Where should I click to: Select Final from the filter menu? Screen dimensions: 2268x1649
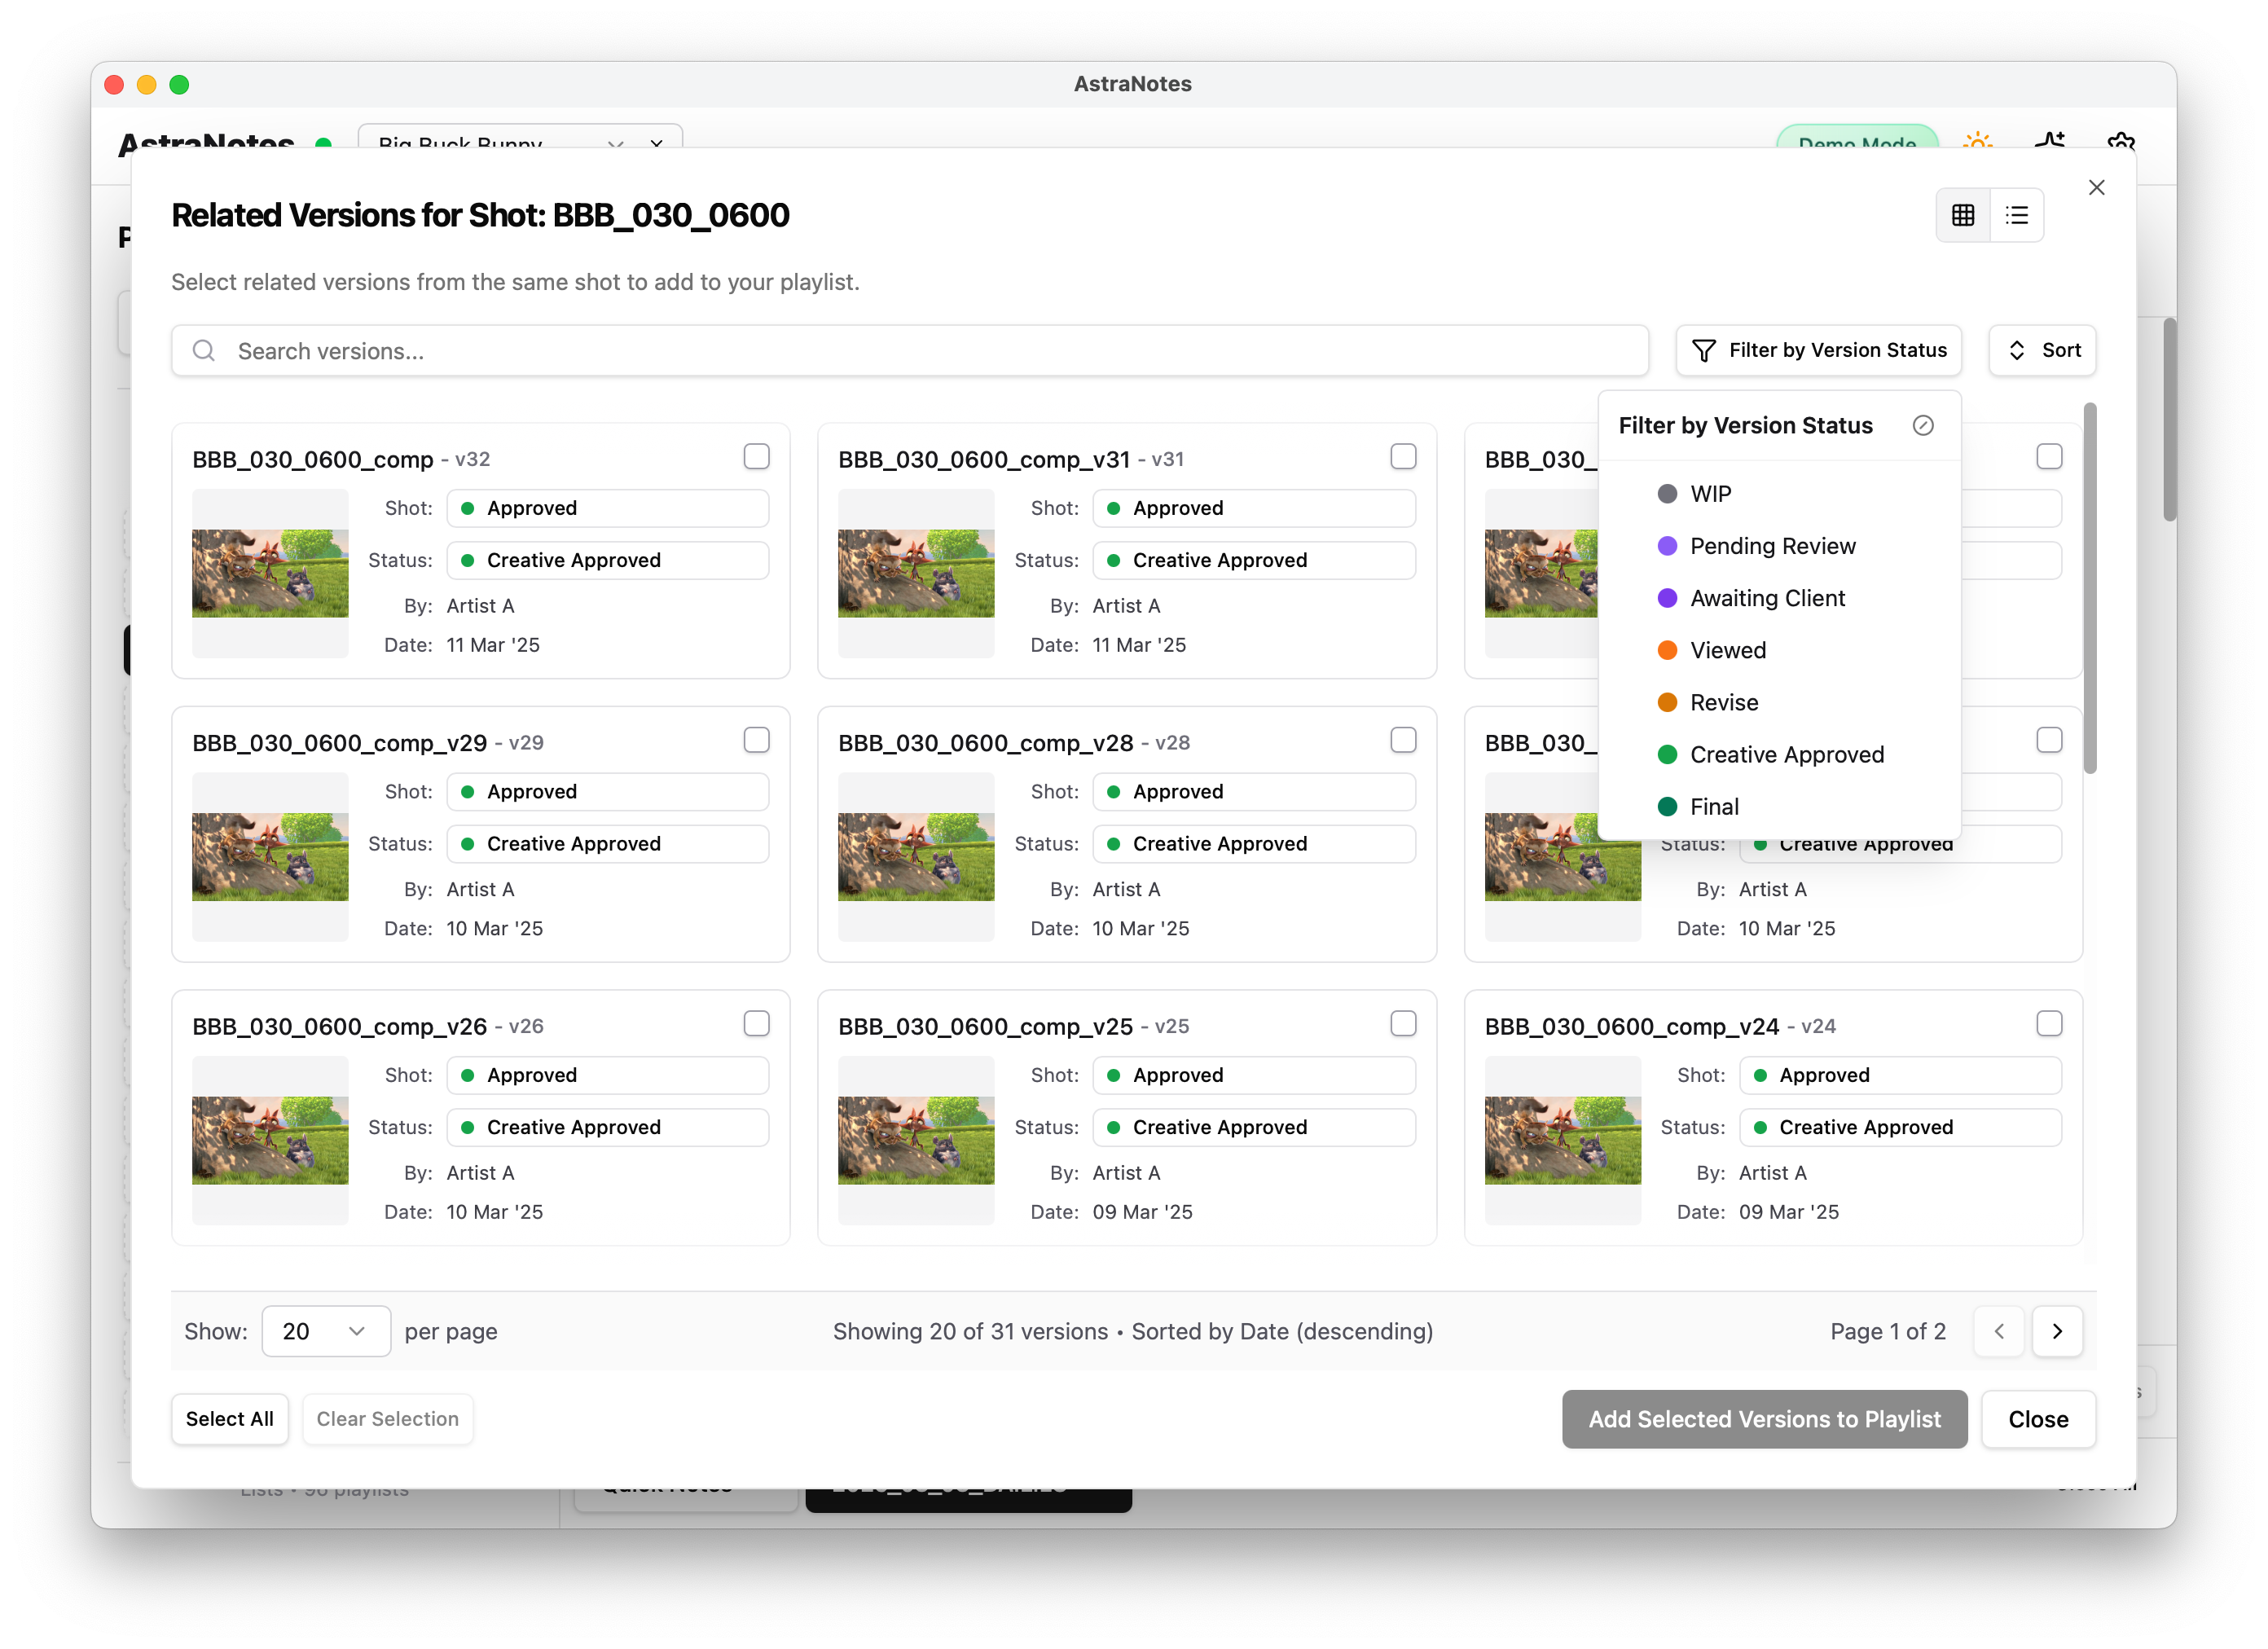[1715, 806]
